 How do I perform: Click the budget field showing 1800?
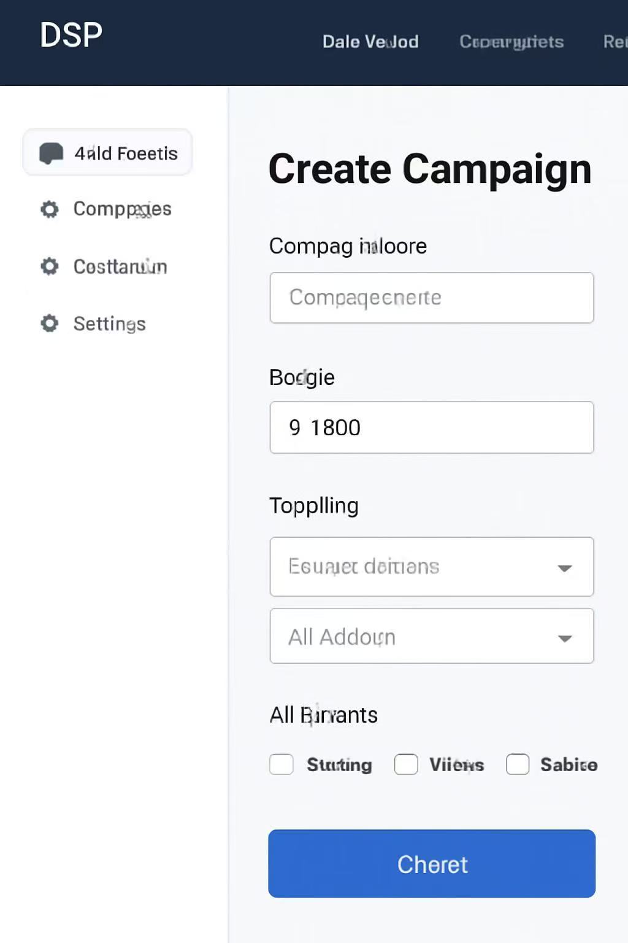point(431,427)
